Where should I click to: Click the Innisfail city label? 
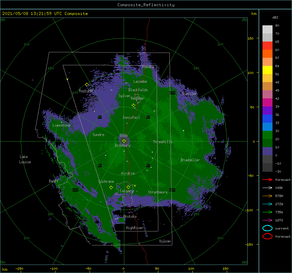click(x=131, y=118)
